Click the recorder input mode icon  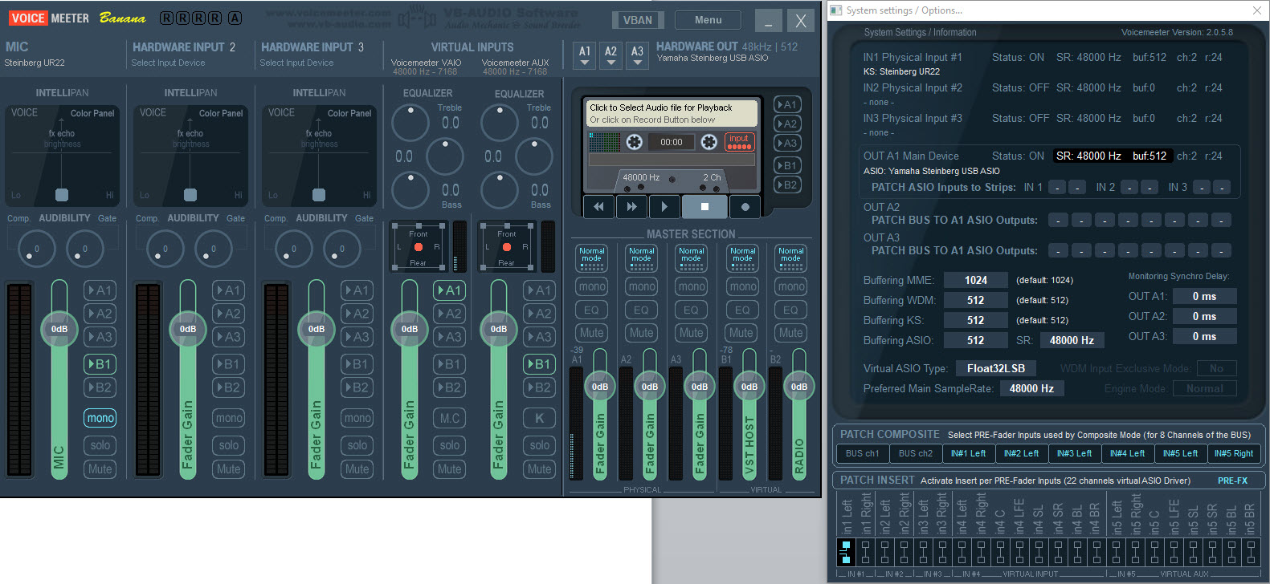[739, 142]
